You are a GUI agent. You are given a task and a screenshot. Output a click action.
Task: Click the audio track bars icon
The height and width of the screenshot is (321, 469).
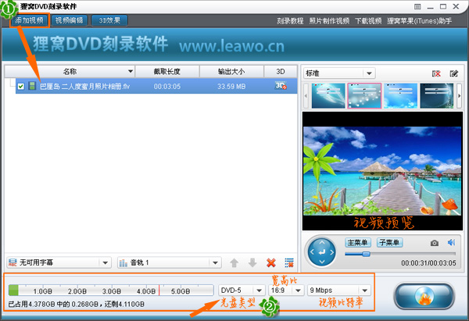(124, 263)
